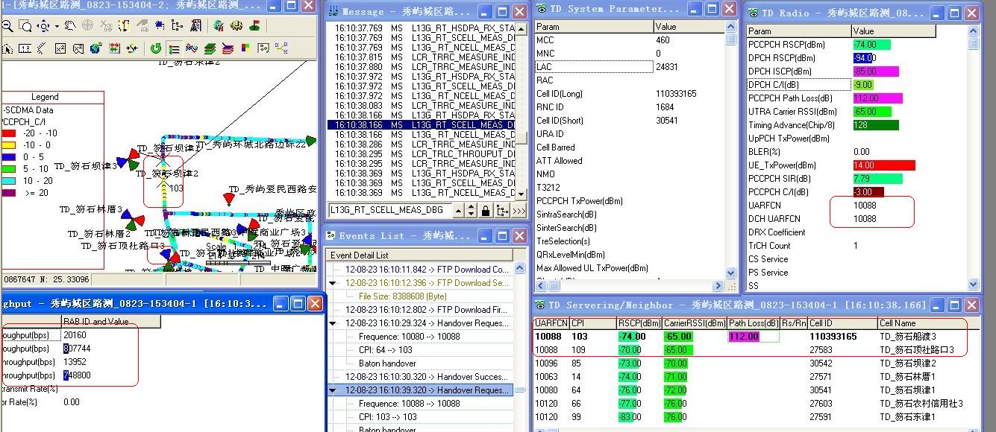996x432 pixels.
Task: Open the small arrow beside the pan zoom tool
Action: (x=57, y=26)
